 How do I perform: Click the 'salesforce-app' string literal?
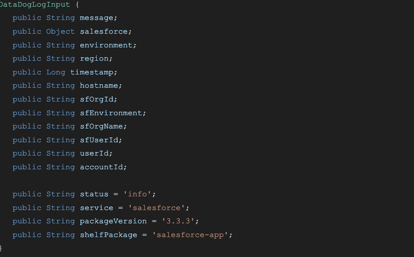click(x=190, y=235)
